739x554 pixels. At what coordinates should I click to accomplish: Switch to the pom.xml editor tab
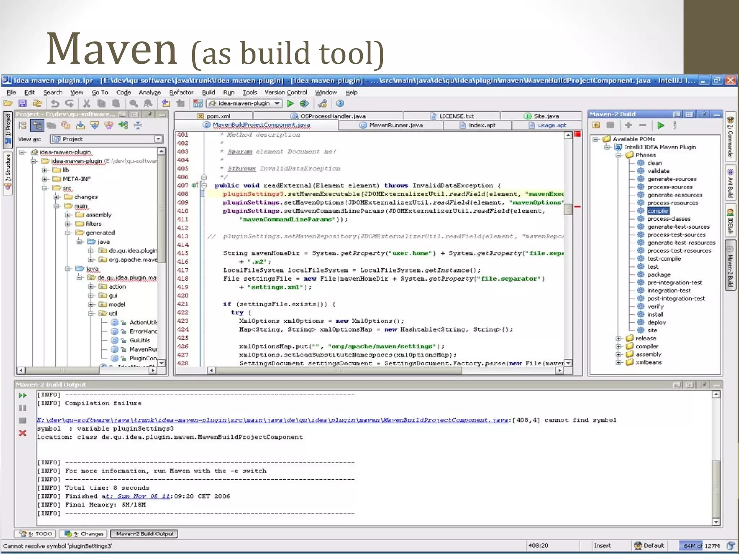coord(214,116)
